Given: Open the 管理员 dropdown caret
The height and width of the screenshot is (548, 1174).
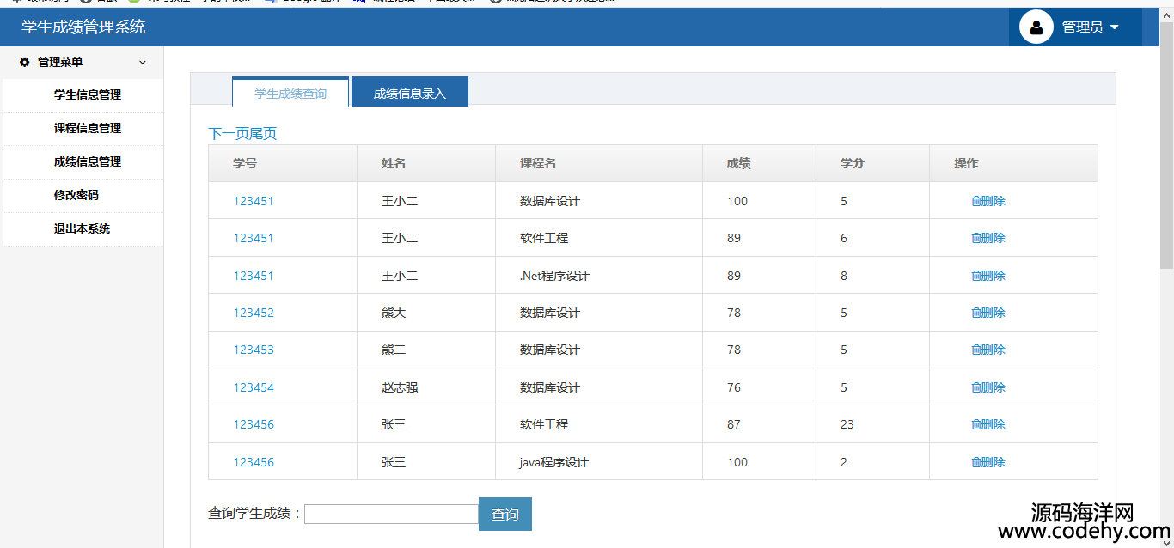Looking at the screenshot, I should (x=1115, y=27).
